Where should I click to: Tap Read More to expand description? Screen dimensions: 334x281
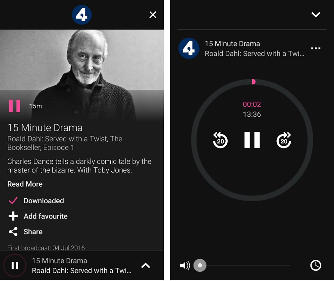click(x=25, y=184)
